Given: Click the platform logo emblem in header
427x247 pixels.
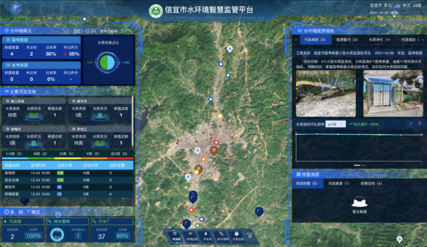Looking at the screenshot, I should 154,11.
